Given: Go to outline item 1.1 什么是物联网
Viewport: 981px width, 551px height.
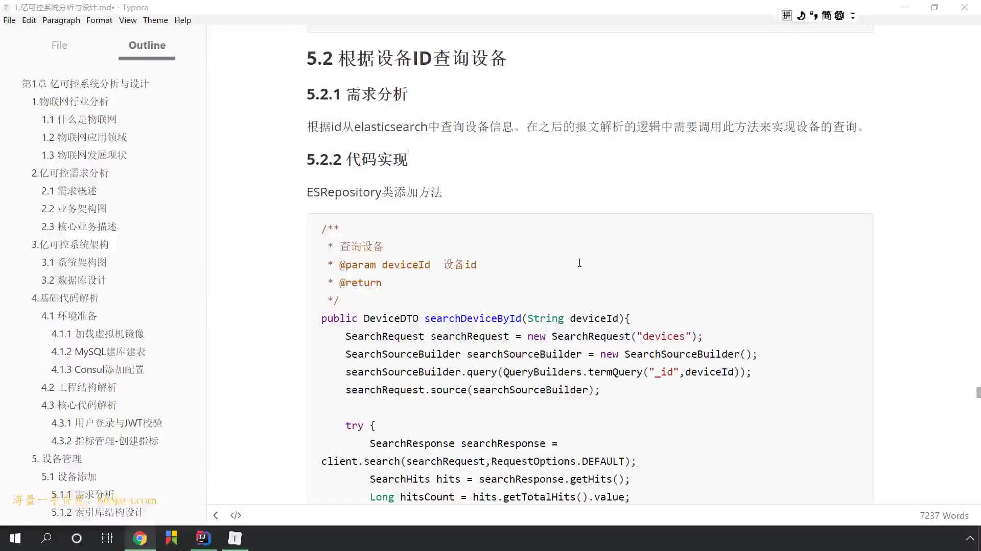Looking at the screenshot, I should click(79, 119).
